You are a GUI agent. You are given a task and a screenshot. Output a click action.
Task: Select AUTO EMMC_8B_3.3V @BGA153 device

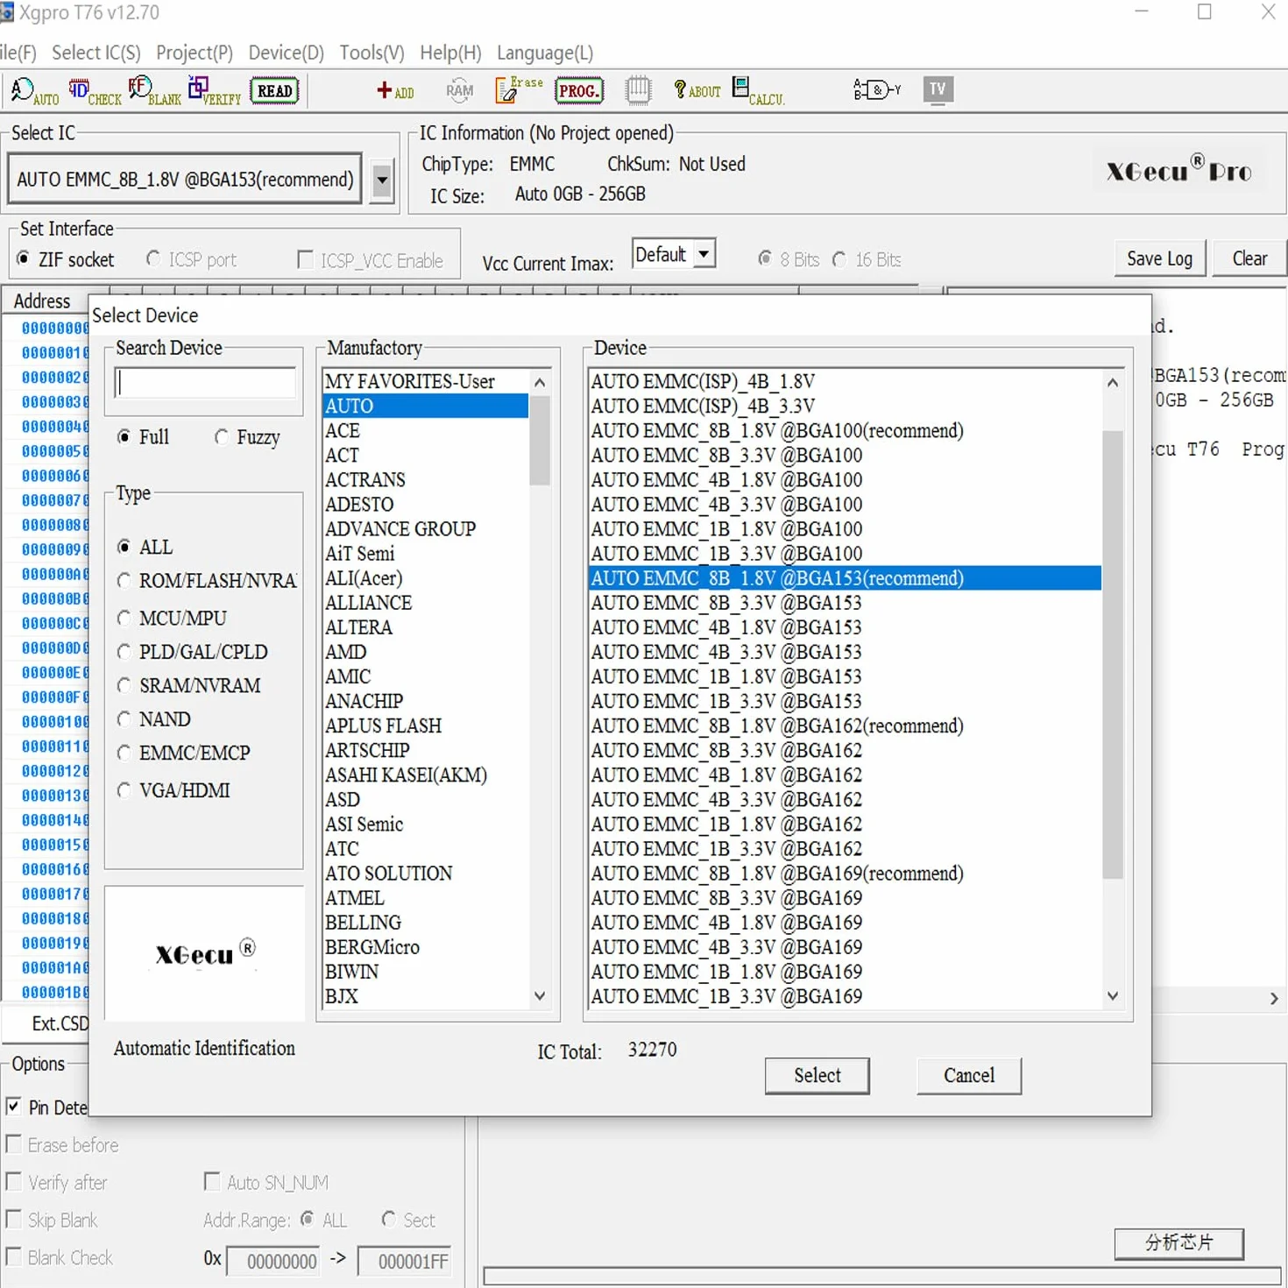[846, 603]
